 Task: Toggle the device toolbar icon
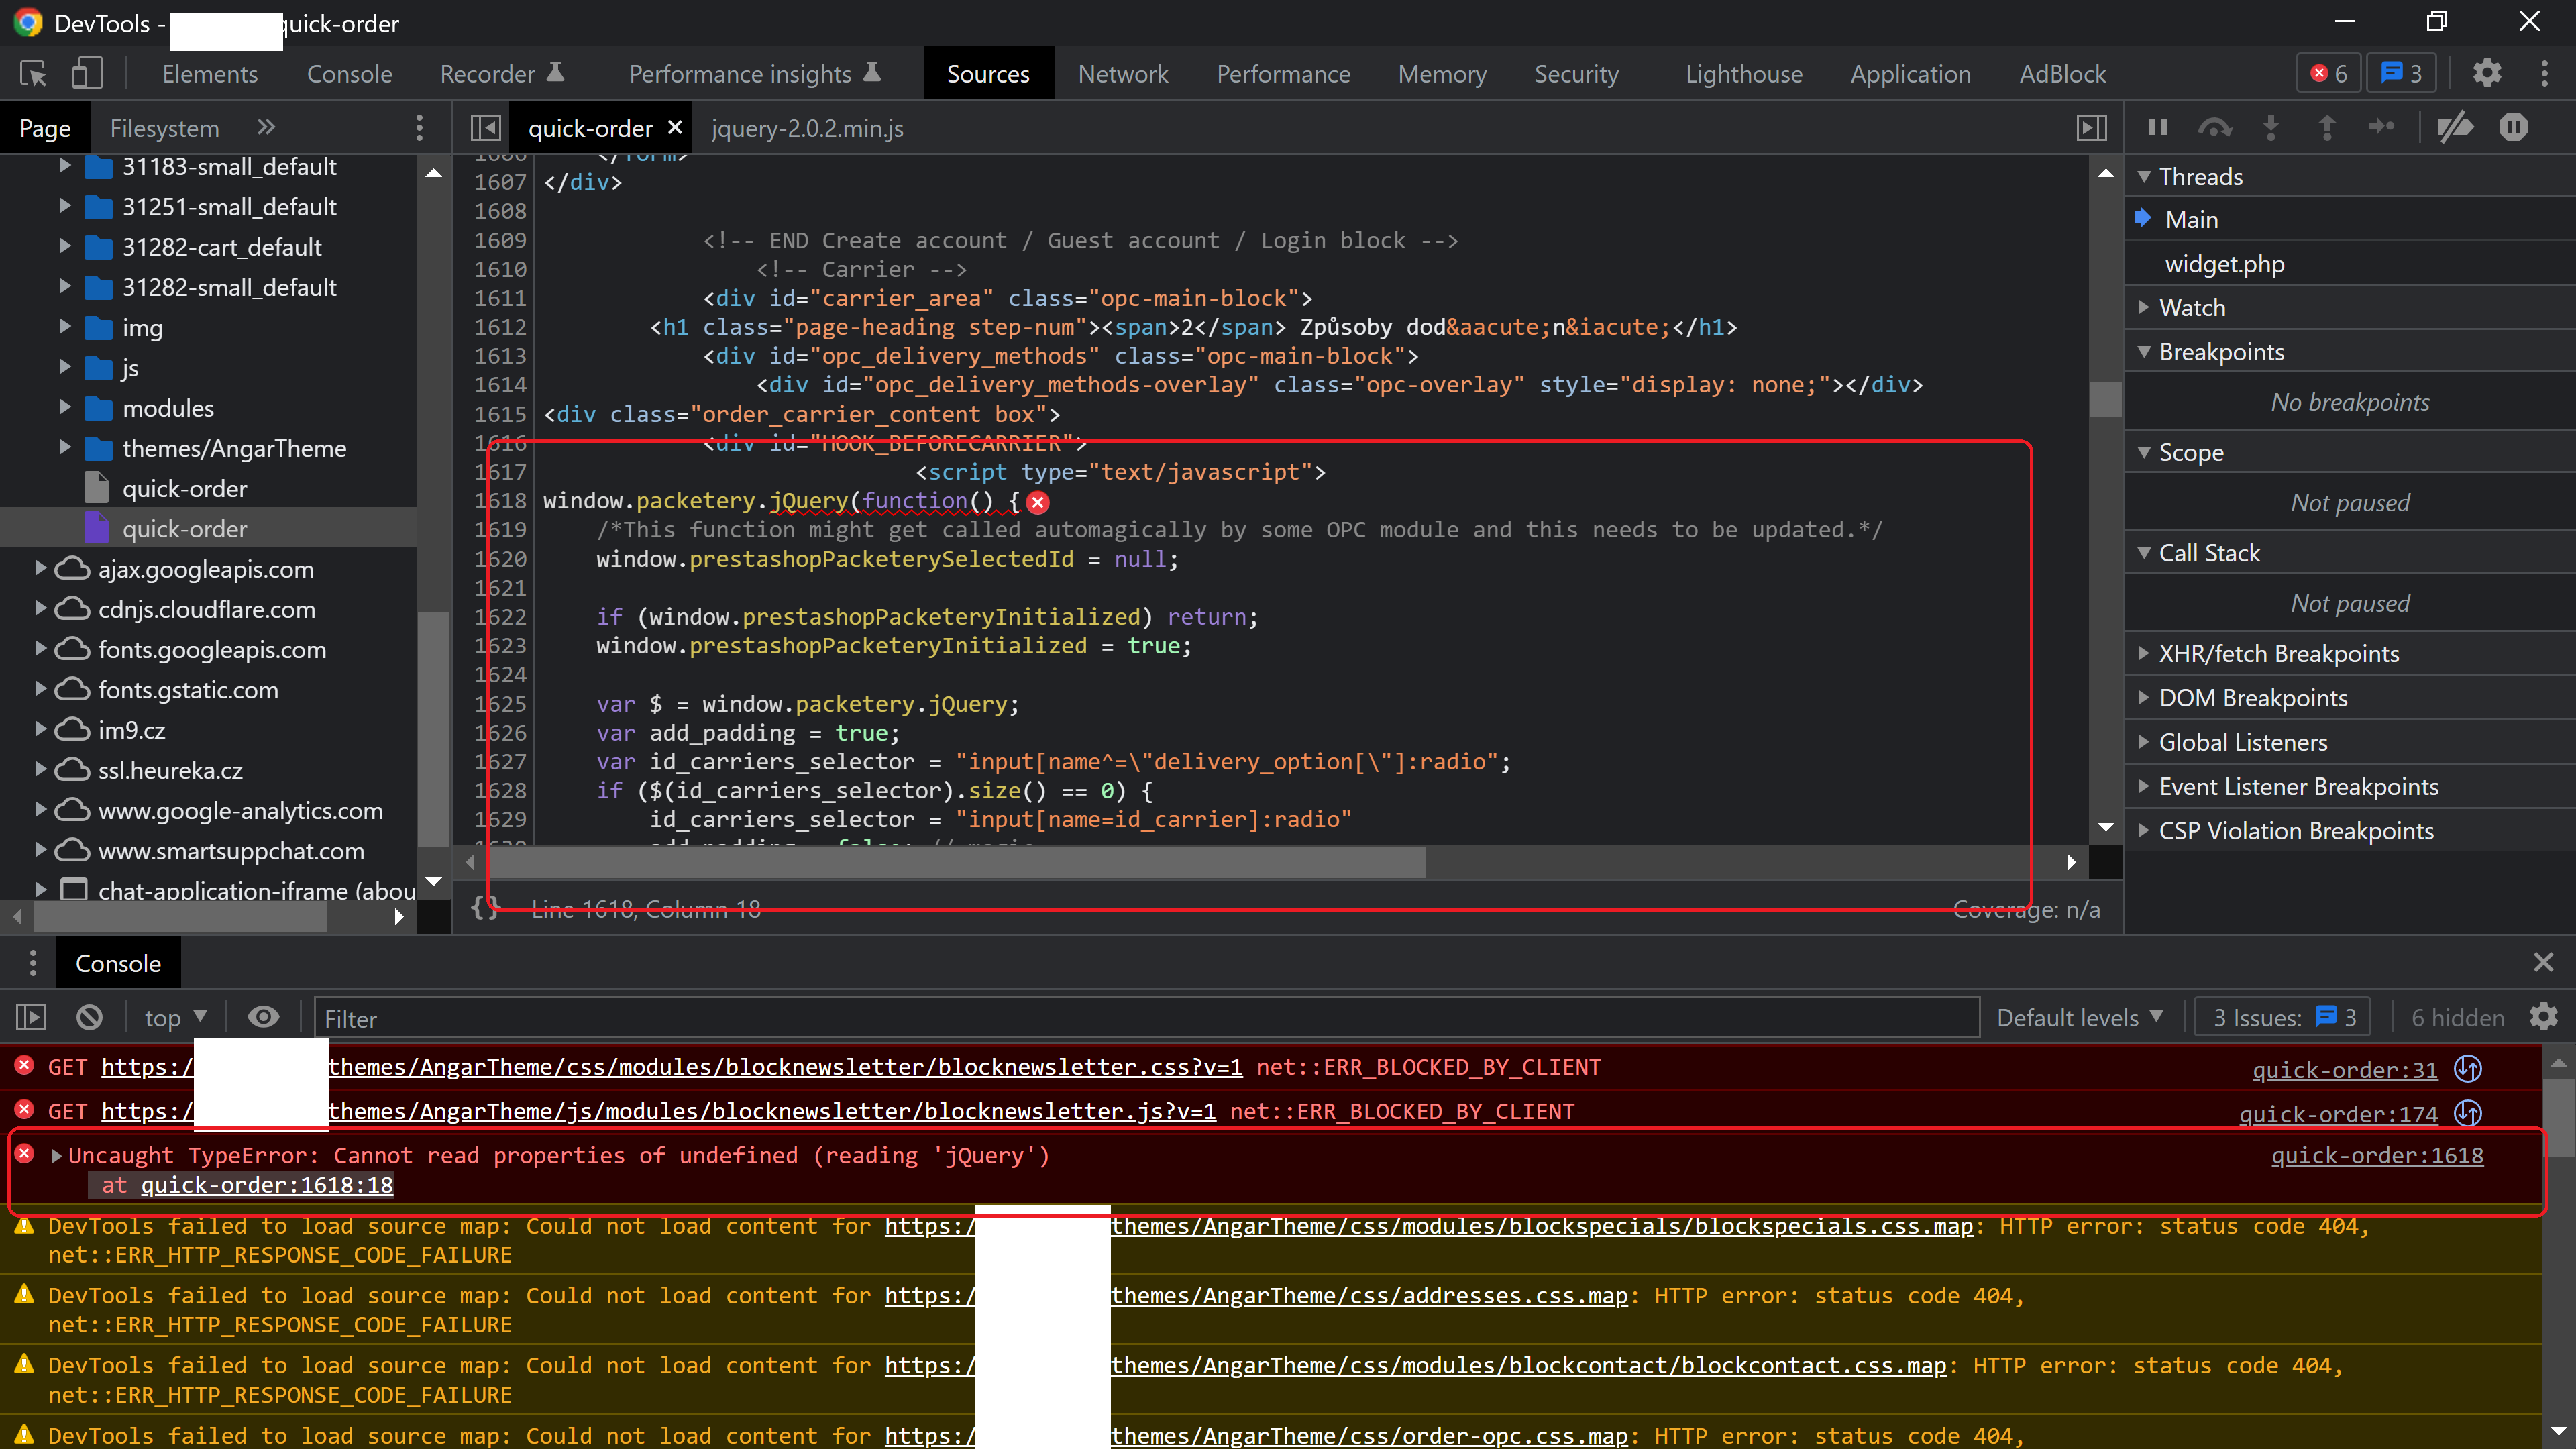click(87, 74)
